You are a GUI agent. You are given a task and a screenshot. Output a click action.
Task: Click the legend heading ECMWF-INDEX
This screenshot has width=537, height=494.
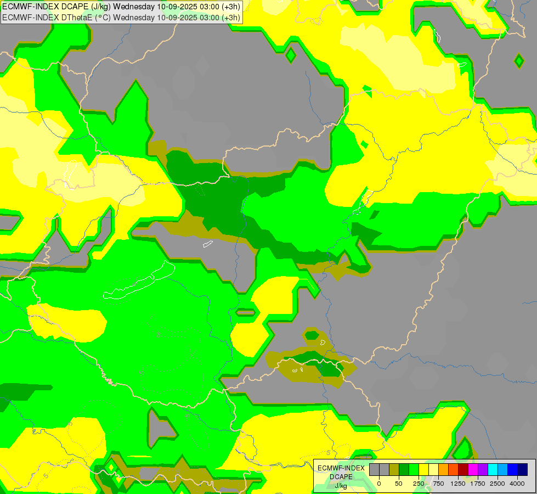coord(341,468)
